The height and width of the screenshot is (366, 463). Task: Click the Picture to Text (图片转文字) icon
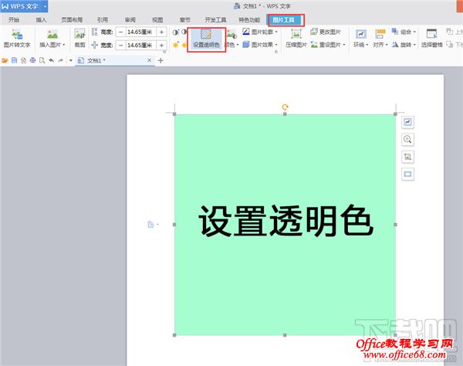coord(17,39)
